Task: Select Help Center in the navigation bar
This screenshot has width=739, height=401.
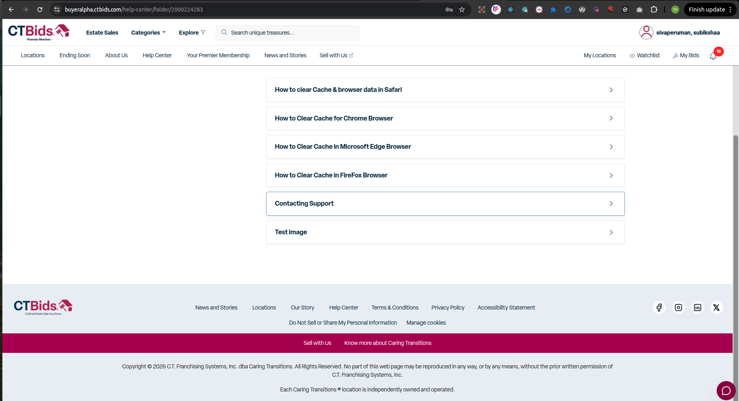Action: pos(157,55)
